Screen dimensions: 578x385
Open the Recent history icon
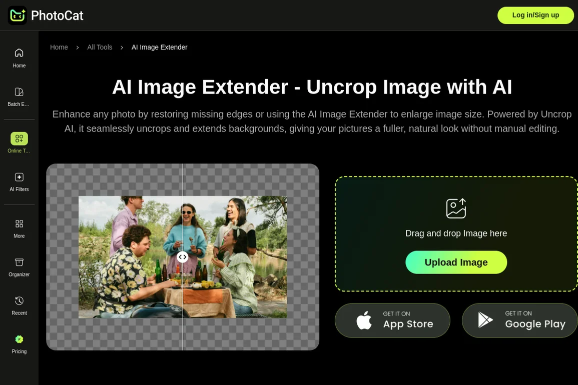19,301
